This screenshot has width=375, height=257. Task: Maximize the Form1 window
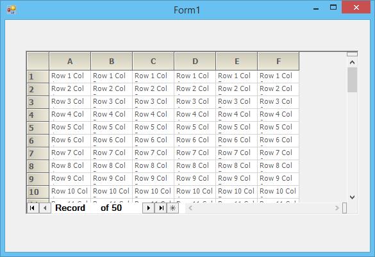point(333,8)
